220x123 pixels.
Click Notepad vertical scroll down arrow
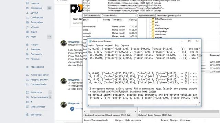coord(200,102)
